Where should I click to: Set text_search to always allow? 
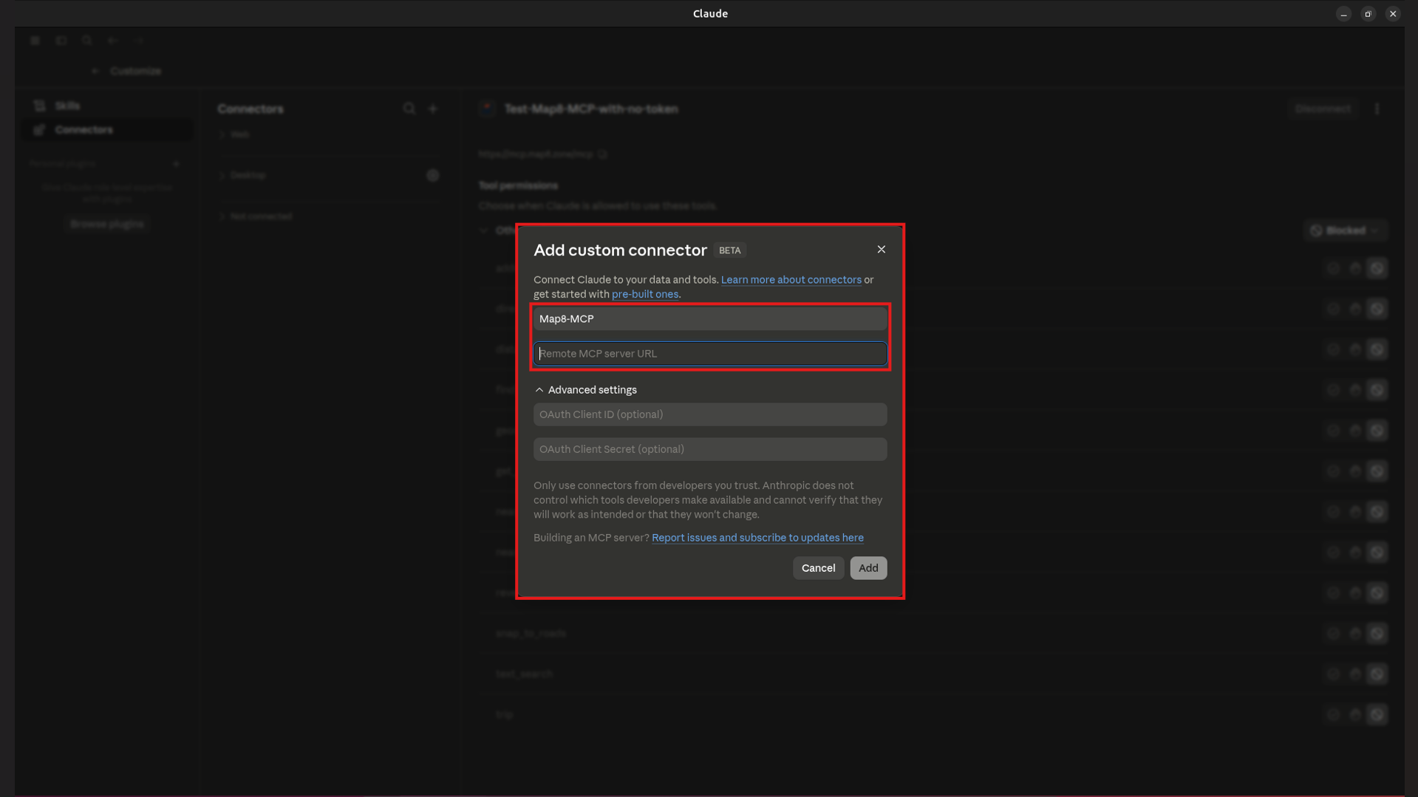pyautogui.click(x=1333, y=674)
